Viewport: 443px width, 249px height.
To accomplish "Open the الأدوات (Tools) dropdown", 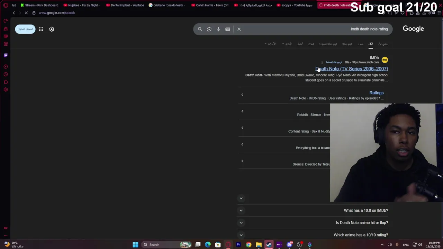I will tap(270, 44).
